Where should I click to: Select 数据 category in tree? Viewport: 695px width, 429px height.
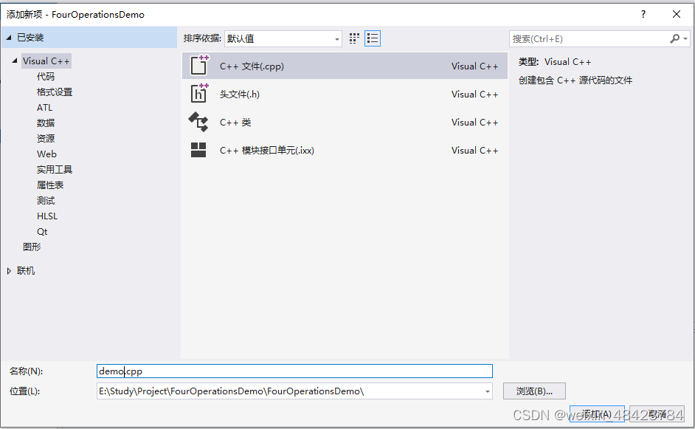(46, 123)
